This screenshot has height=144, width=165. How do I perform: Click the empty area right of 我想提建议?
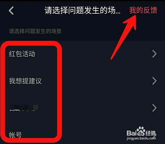click(105, 81)
